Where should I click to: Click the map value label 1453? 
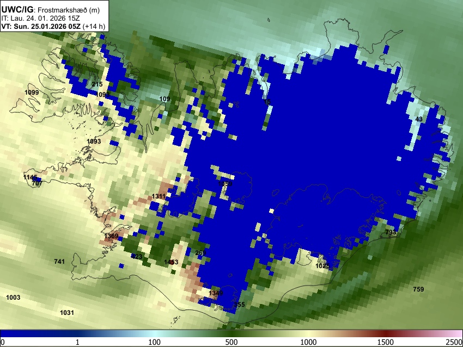click(171, 262)
